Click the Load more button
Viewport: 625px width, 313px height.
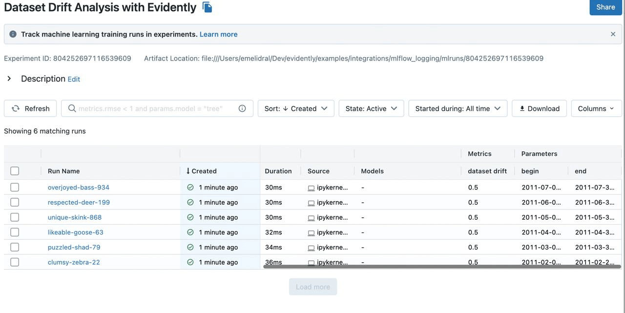(313, 287)
